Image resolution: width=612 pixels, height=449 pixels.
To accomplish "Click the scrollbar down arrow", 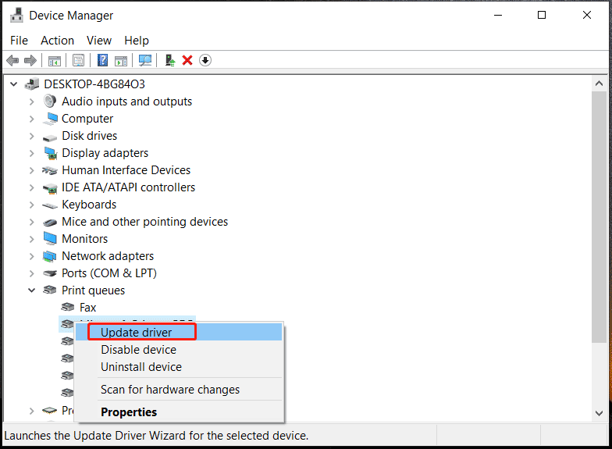I will click(600, 413).
